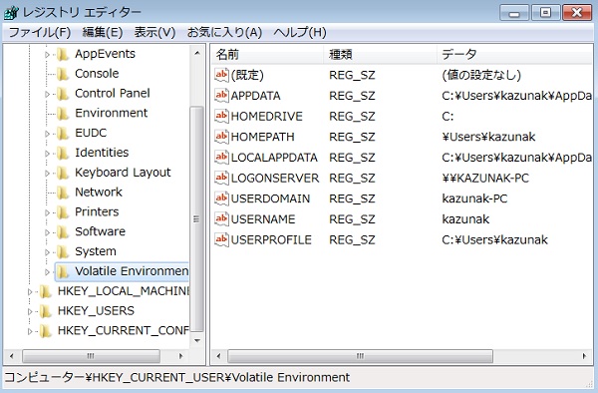Click the Control Panel folder icon

pos(63,94)
